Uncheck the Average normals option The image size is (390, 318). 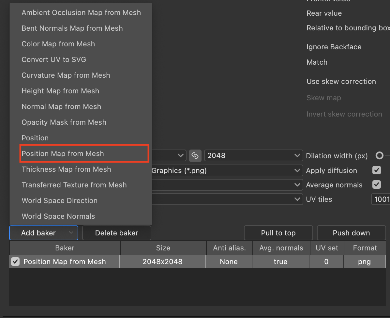[377, 185]
